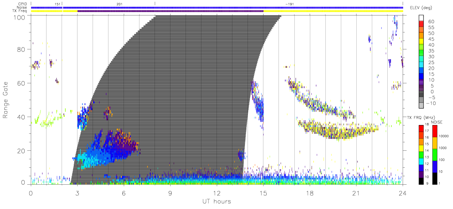Click x-axis tick label '15'
The width and height of the screenshot is (453, 209).
[263, 193]
